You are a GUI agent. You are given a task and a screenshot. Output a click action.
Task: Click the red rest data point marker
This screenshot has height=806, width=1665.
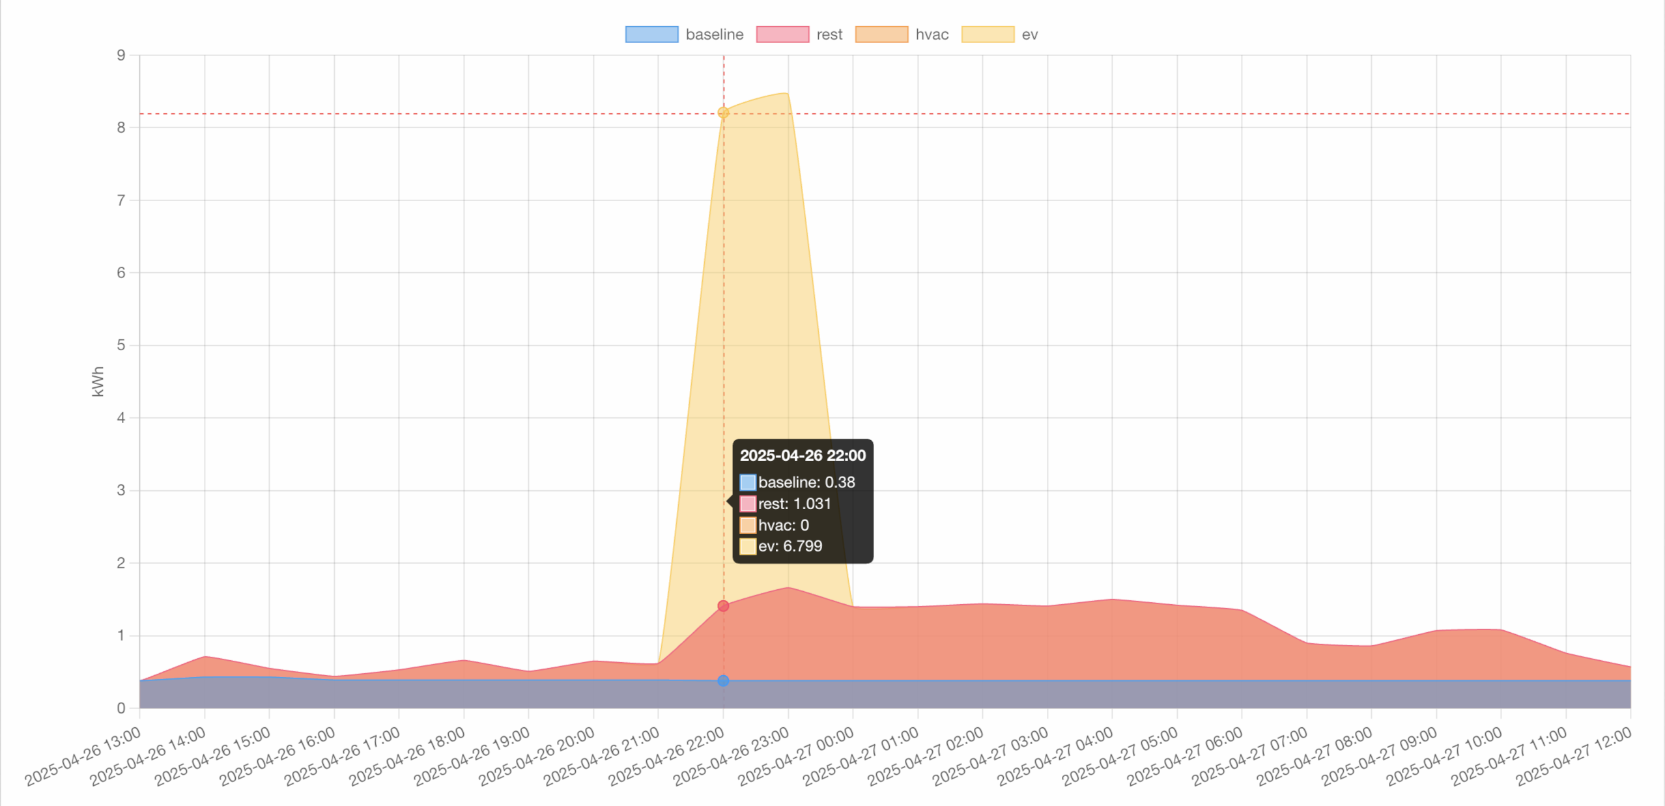pyautogui.click(x=723, y=606)
